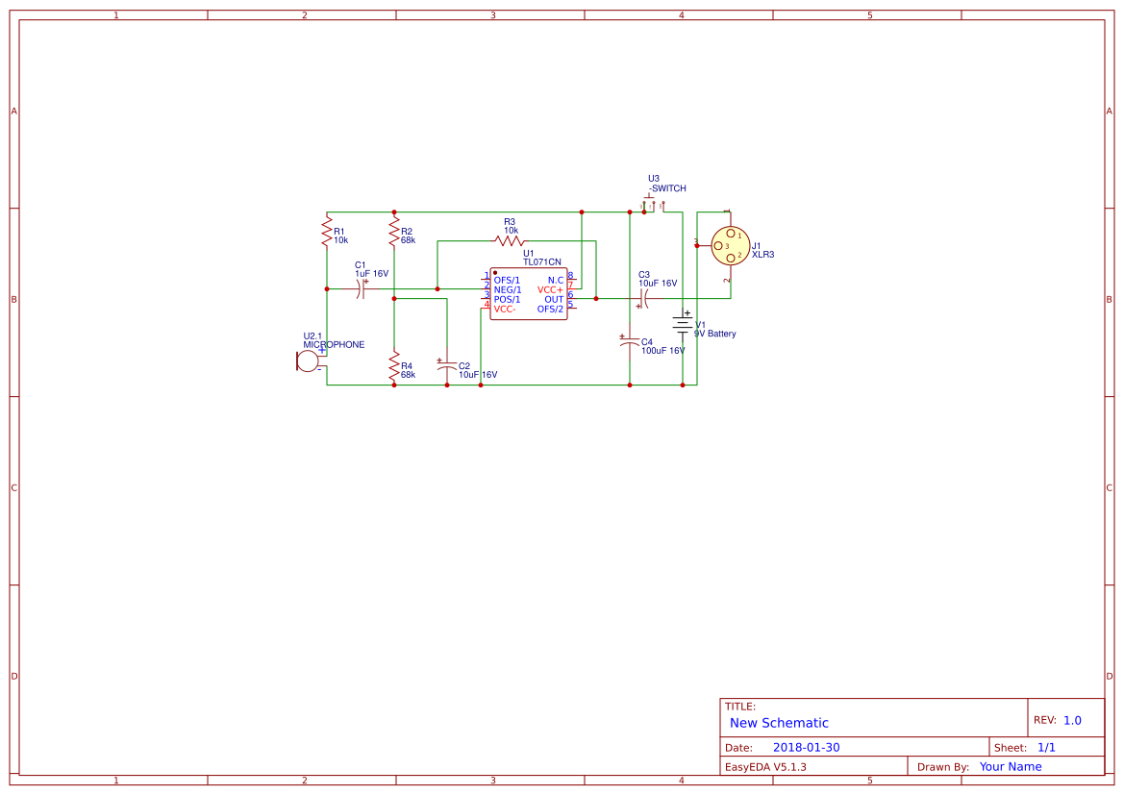Select resistor R4 68k
Image resolution: width=1124 pixels, height=795 pixels.
pyautogui.click(x=394, y=366)
